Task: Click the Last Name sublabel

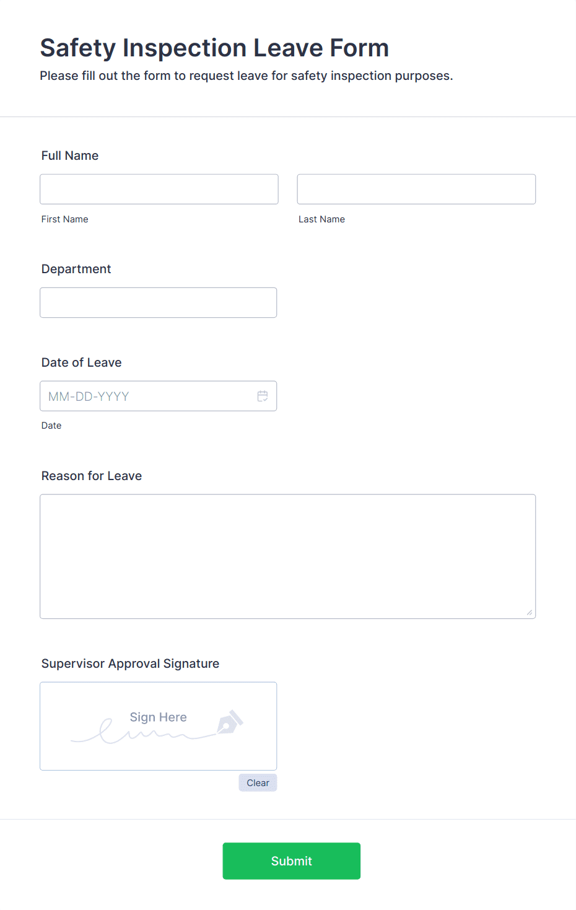Action: [x=322, y=219]
